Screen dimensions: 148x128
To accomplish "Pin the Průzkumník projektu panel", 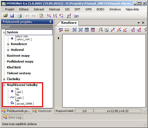I will 50,22.
